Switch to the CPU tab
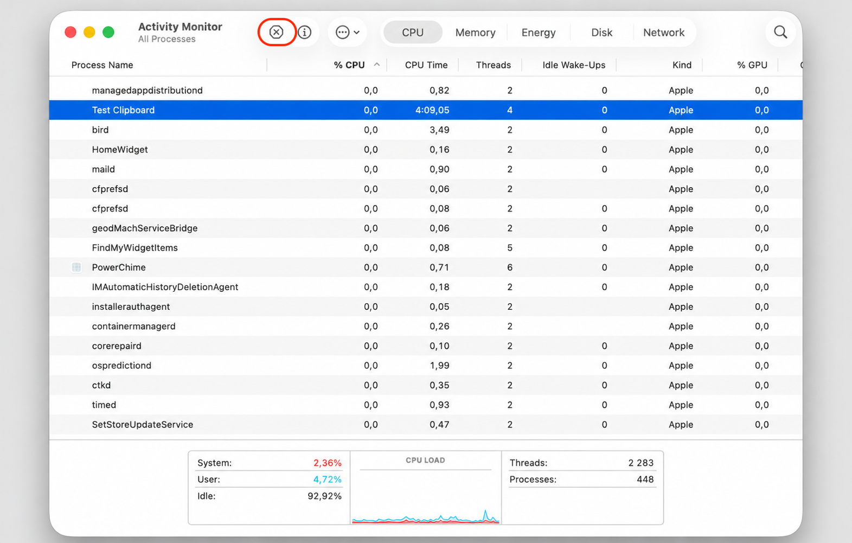 [413, 33]
